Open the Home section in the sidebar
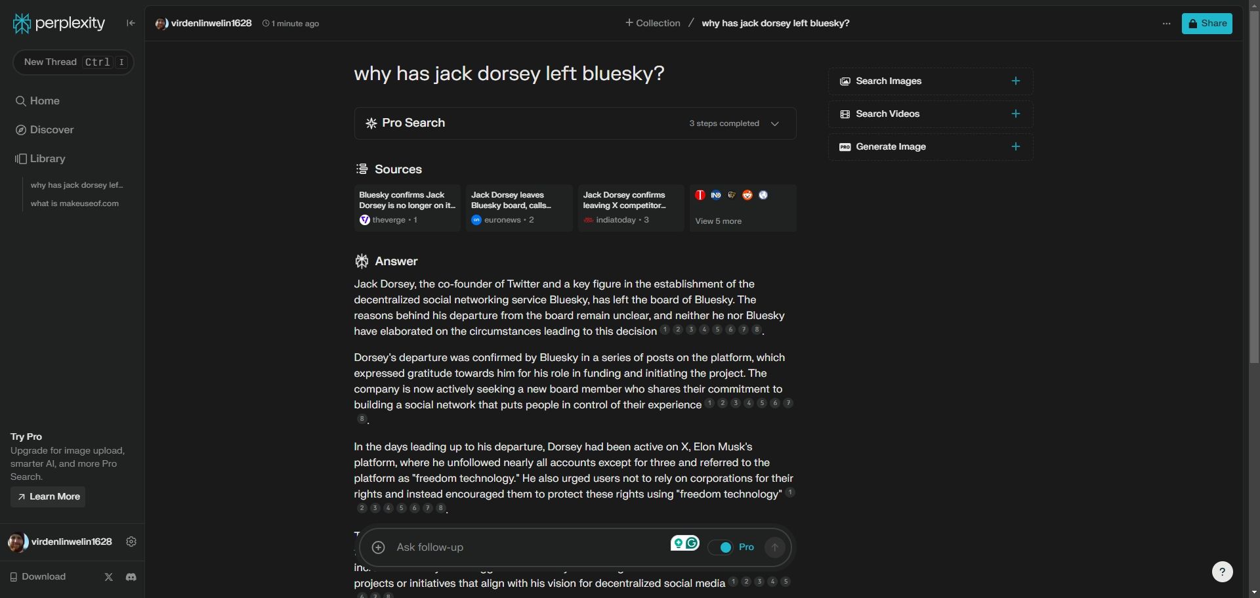The width and height of the screenshot is (1260, 598). click(44, 100)
